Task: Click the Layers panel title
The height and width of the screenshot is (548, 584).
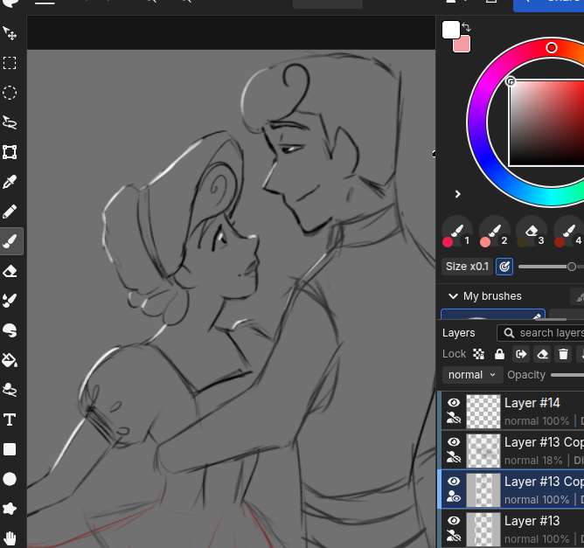Action: click(x=458, y=333)
